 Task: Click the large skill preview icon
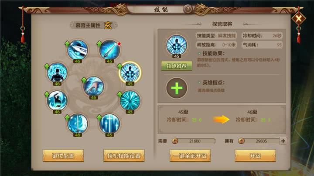tap(177, 45)
